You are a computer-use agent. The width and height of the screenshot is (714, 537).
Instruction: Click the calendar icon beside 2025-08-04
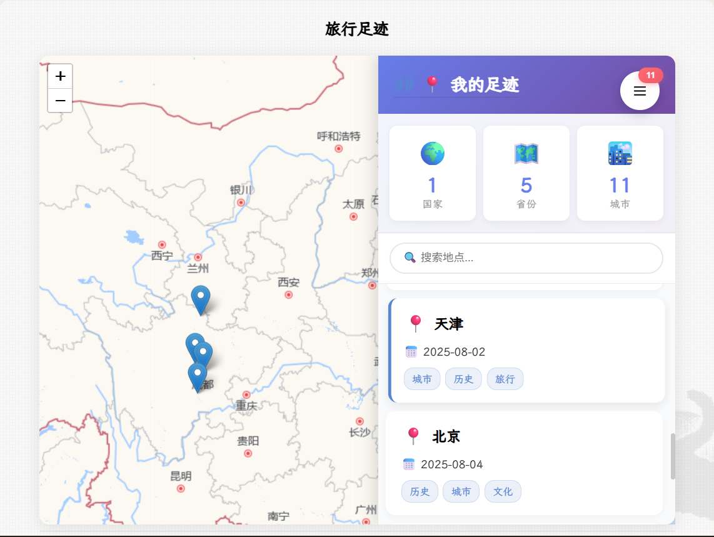[409, 464]
